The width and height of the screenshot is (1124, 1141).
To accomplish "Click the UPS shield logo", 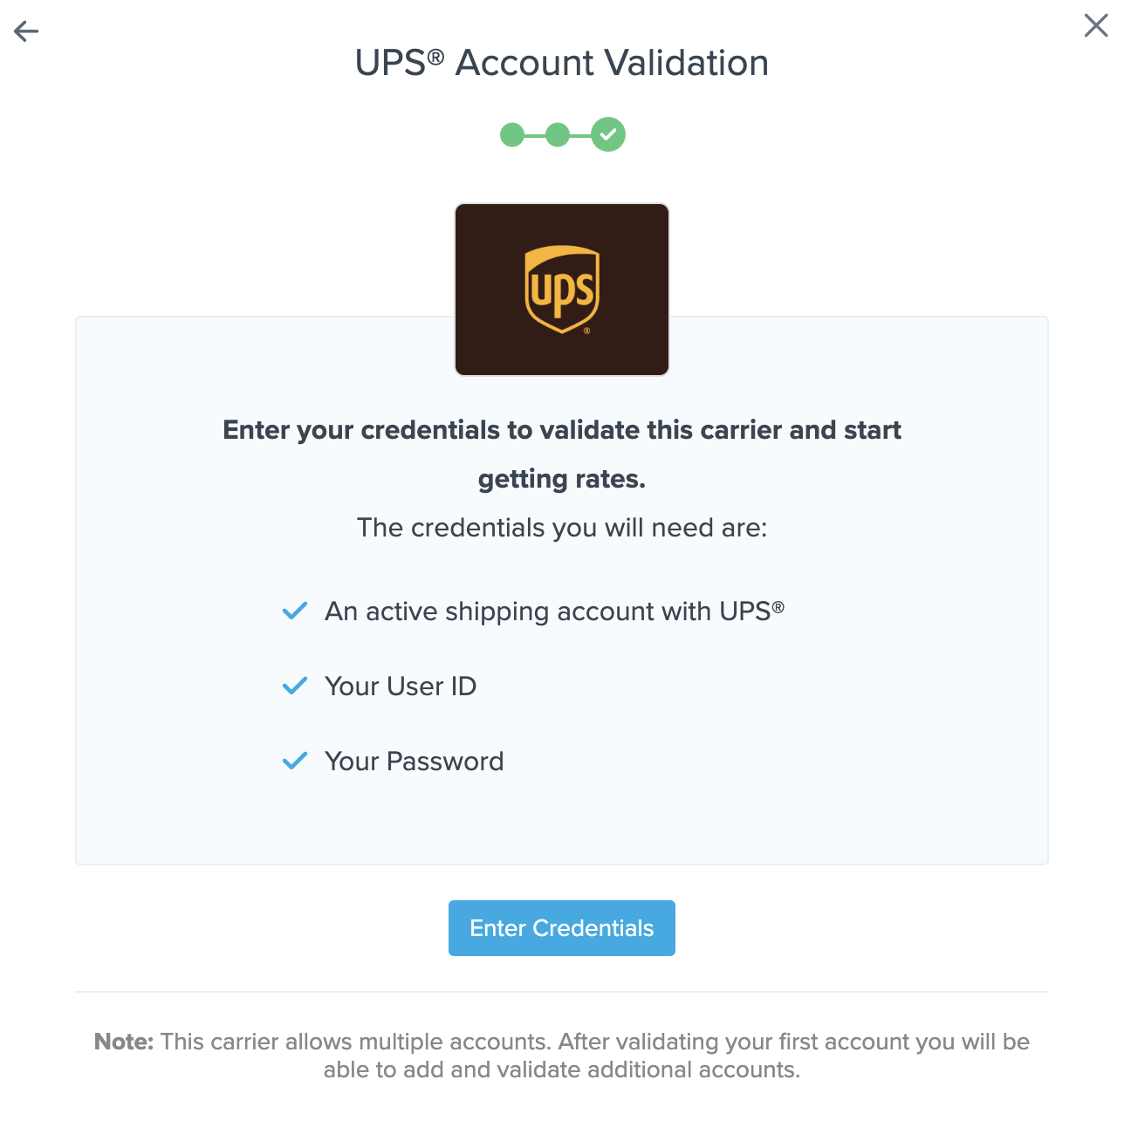I will tap(562, 290).
